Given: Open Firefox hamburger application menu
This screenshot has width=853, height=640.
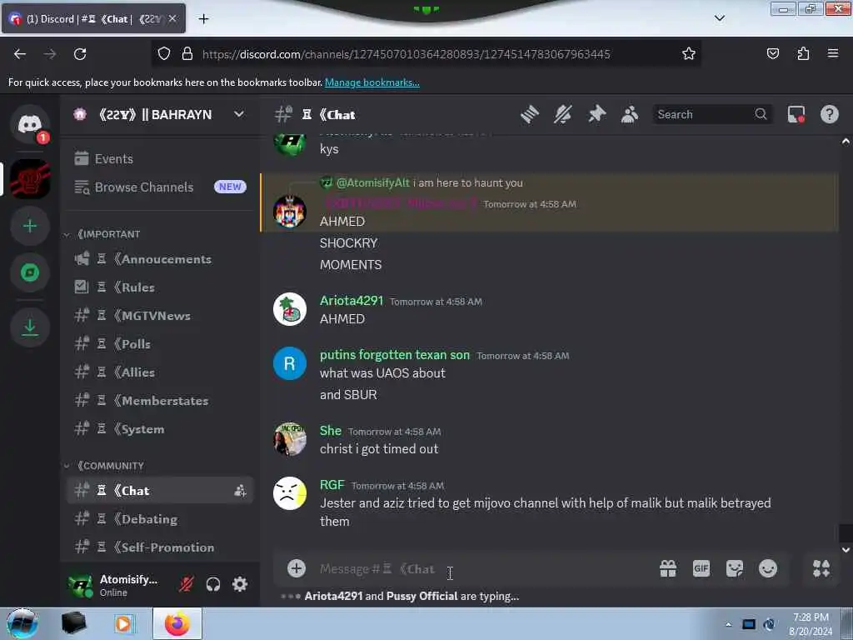Looking at the screenshot, I should click(x=833, y=54).
